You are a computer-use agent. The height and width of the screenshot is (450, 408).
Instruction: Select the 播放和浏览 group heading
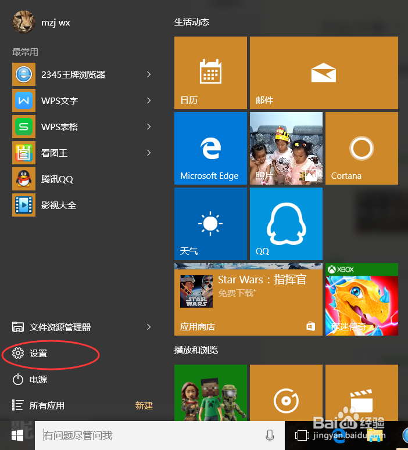(196, 350)
